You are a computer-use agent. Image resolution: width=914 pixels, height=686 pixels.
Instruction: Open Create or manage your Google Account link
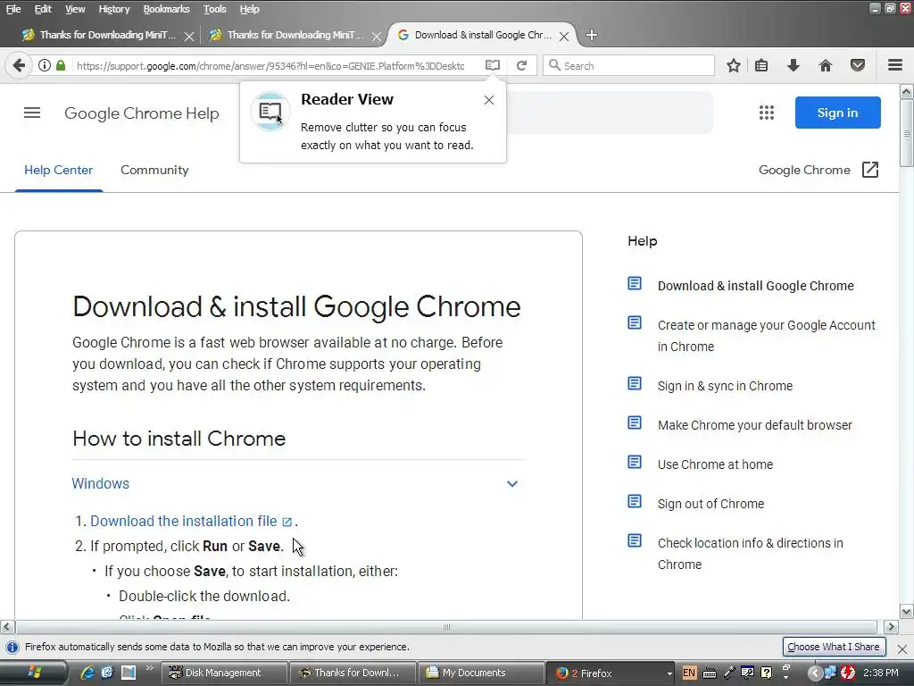click(x=767, y=336)
